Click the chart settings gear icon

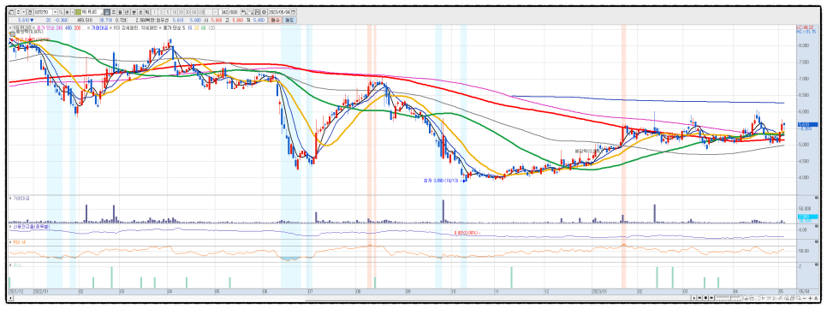tap(264, 12)
